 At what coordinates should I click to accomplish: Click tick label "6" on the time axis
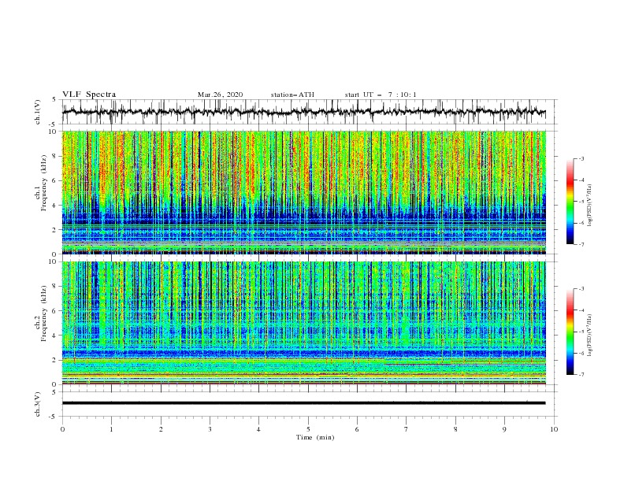357,429
